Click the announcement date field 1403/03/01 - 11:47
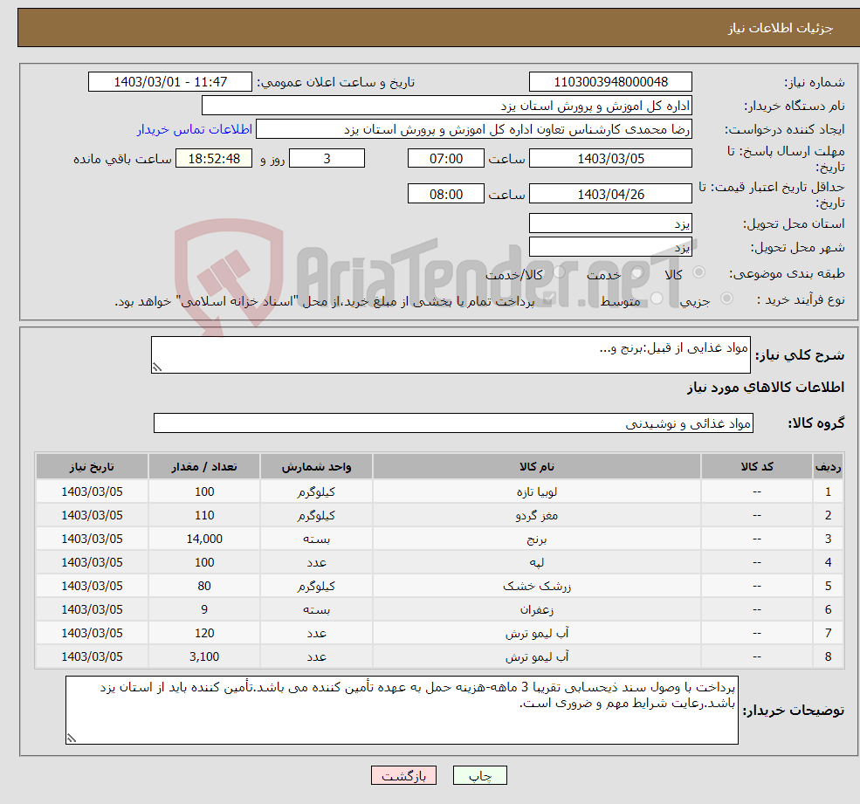This screenshot has width=860, height=804. pyautogui.click(x=170, y=82)
